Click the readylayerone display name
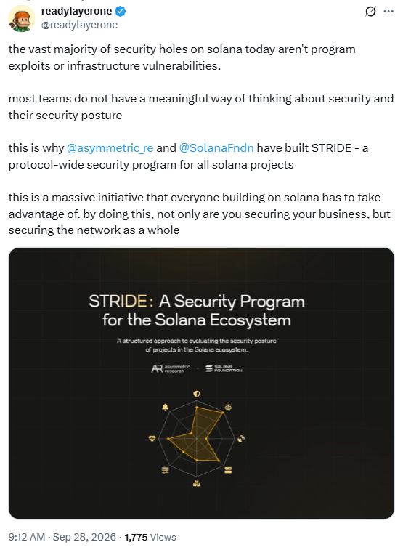 (76, 11)
